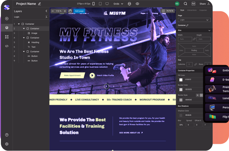
Task: Open the search magnifier icon
Action: click(x=185, y=4)
